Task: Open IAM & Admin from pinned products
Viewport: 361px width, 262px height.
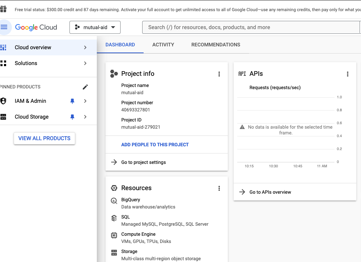Action: 30,101
